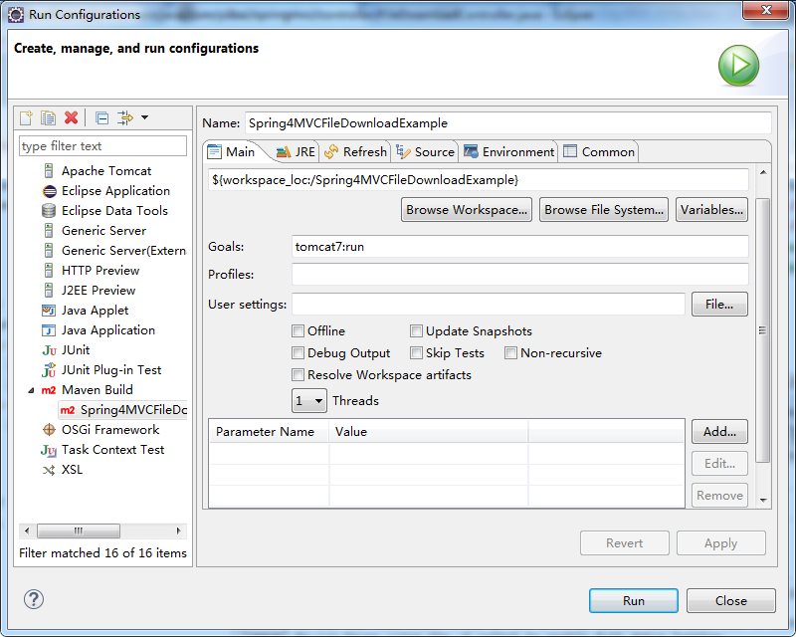Viewport: 796px width, 637px height.
Task: Click the Java Applet icon
Action: (49, 311)
